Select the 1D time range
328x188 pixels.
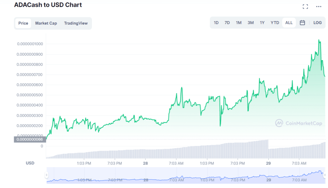(x=216, y=23)
